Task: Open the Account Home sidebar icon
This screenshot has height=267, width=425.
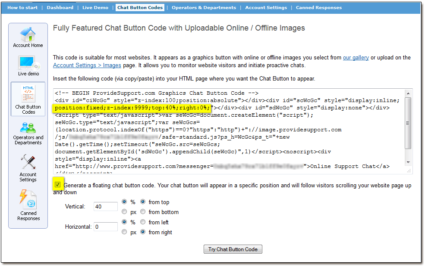Action: click(28, 37)
